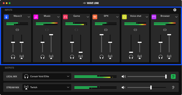This screenshot has width=182, height=95.
Task: Click the yellow Voice chat bubble icon
Action: 124,17
